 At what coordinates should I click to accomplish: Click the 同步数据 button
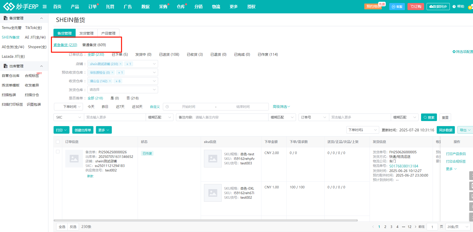(446, 130)
